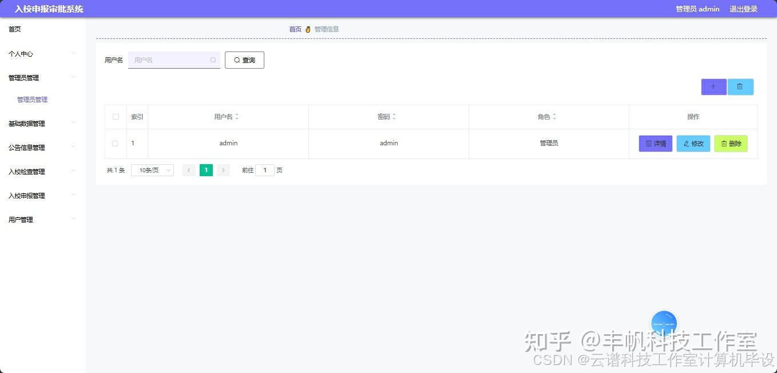Image resolution: width=777 pixels, height=373 pixels.
Task: Check the checkbox on the admin row
Action: coord(115,144)
